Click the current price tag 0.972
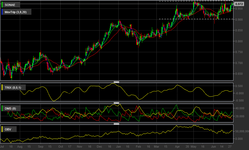Image resolution: width=249 pixels, height=150 pixels. [x=239, y=4]
